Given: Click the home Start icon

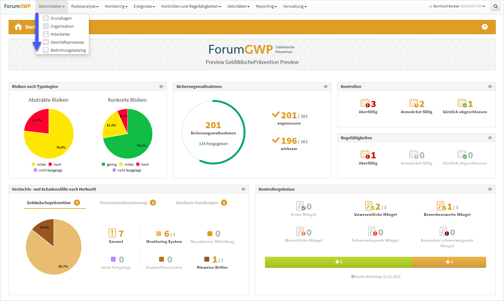Looking at the screenshot, I should point(18,27).
